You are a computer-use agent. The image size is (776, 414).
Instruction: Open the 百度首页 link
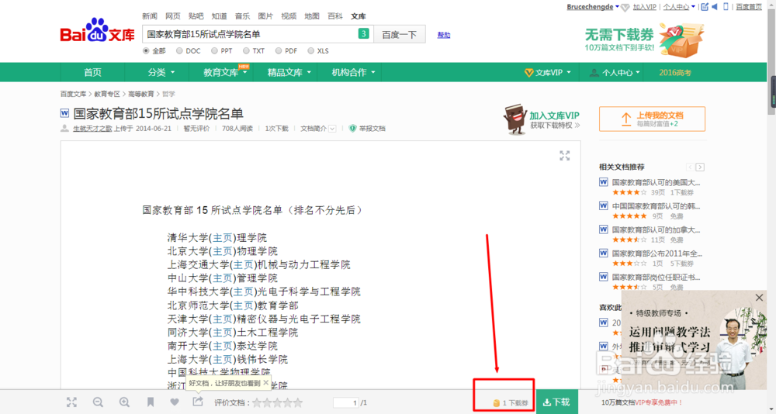749,7
